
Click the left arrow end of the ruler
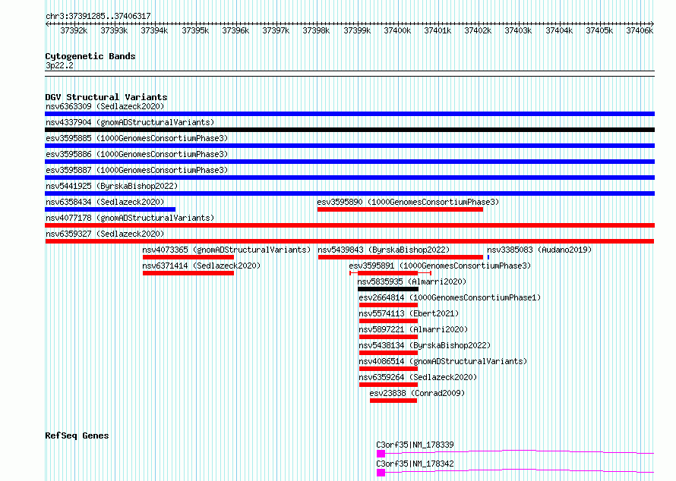(x=47, y=24)
